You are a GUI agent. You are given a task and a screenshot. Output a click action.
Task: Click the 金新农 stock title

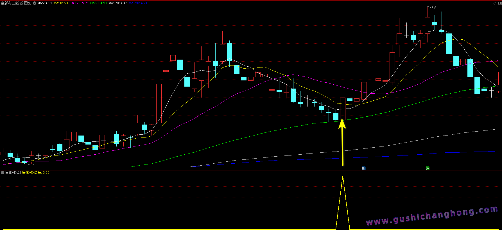point(16,3)
